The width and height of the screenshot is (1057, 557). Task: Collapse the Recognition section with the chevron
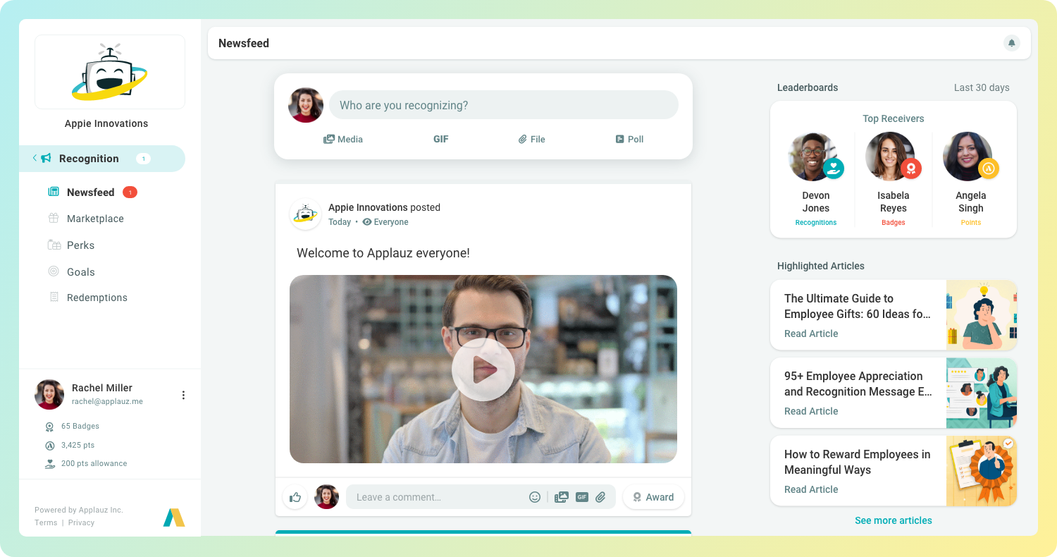(34, 159)
